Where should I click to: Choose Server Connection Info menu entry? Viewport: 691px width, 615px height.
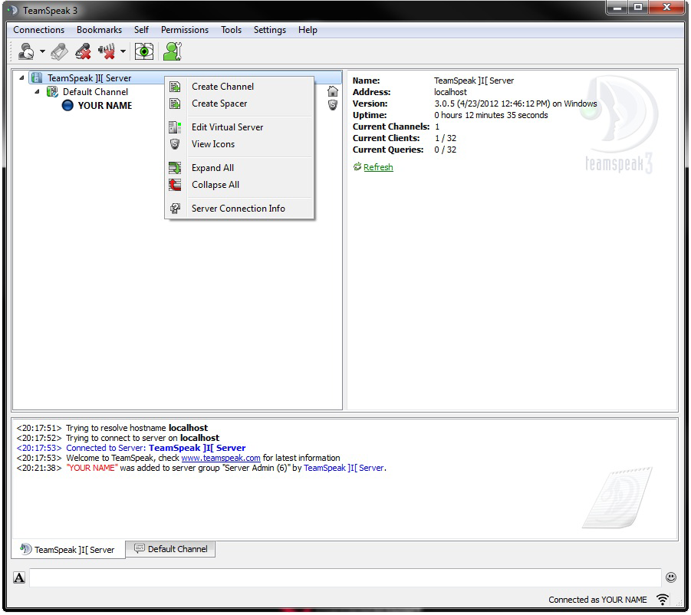[x=239, y=209]
